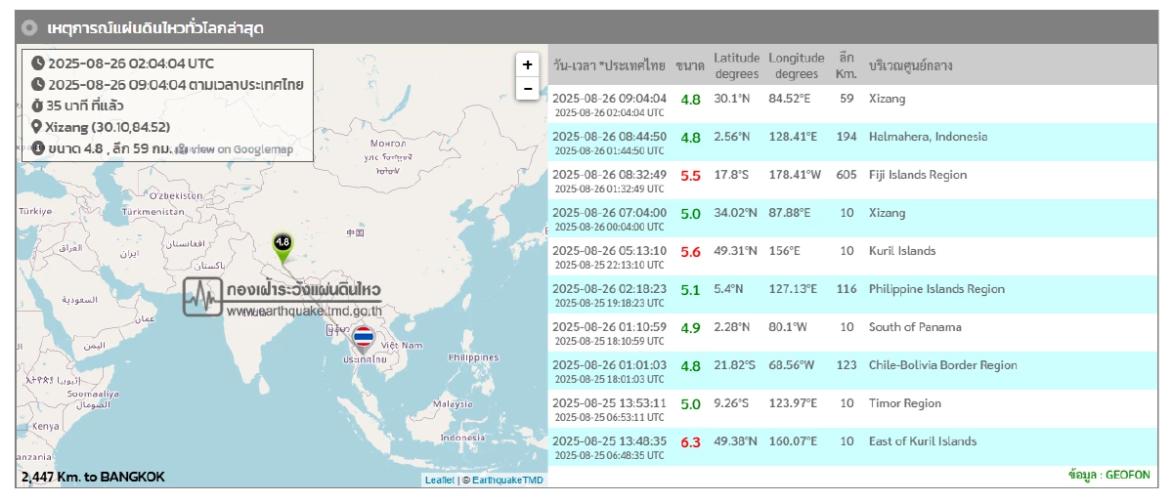
Task: Select the Philippine Islands Region row
Action: 852,294
